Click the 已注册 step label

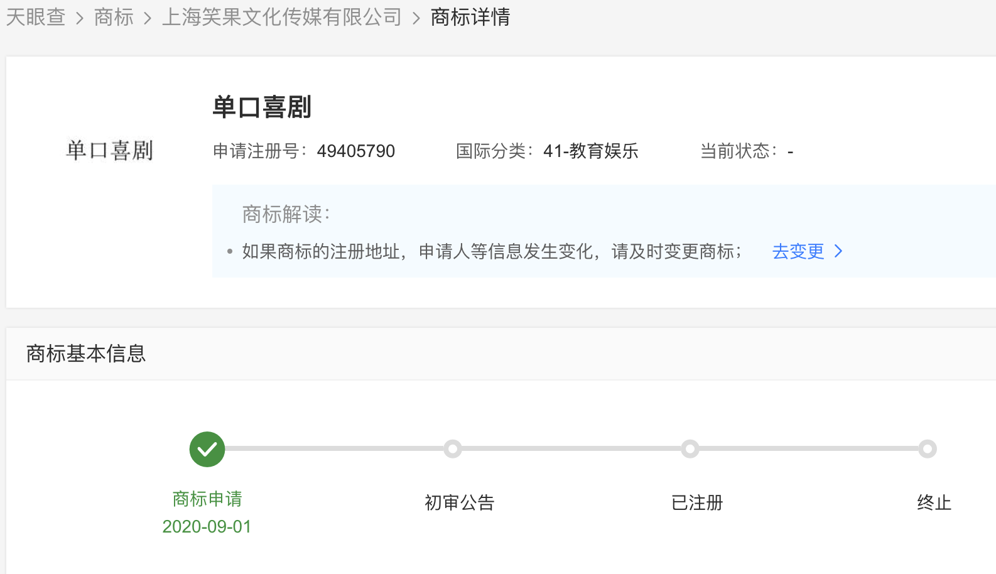pyautogui.click(x=697, y=502)
